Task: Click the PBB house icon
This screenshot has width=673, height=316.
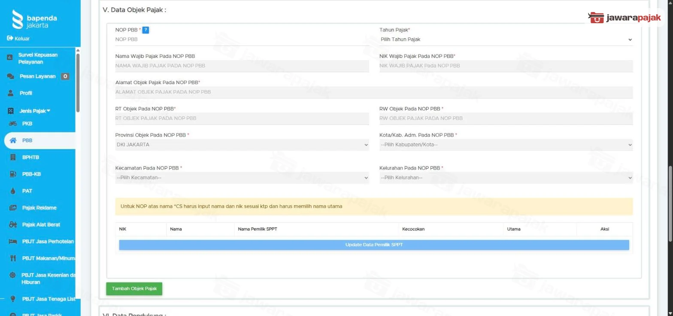Action: click(13, 140)
